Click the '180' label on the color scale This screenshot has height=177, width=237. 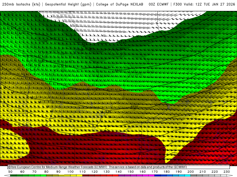click(166, 172)
